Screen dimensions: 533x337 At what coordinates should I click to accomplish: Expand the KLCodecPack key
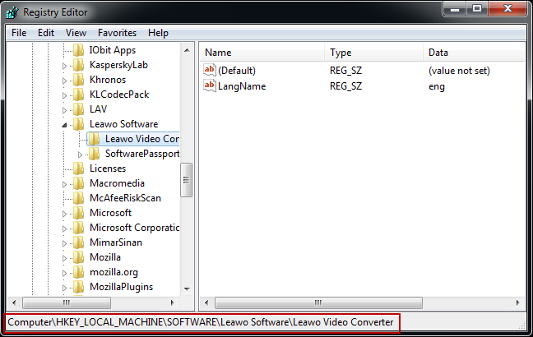tap(64, 95)
